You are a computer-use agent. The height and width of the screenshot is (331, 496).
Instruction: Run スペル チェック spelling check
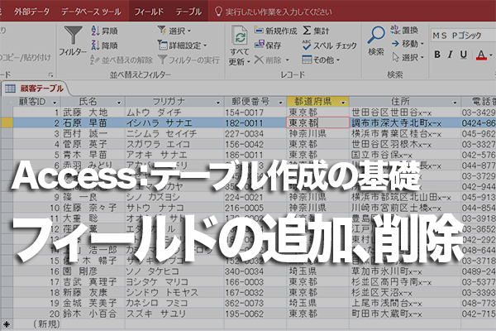click(x=329, y=46)
